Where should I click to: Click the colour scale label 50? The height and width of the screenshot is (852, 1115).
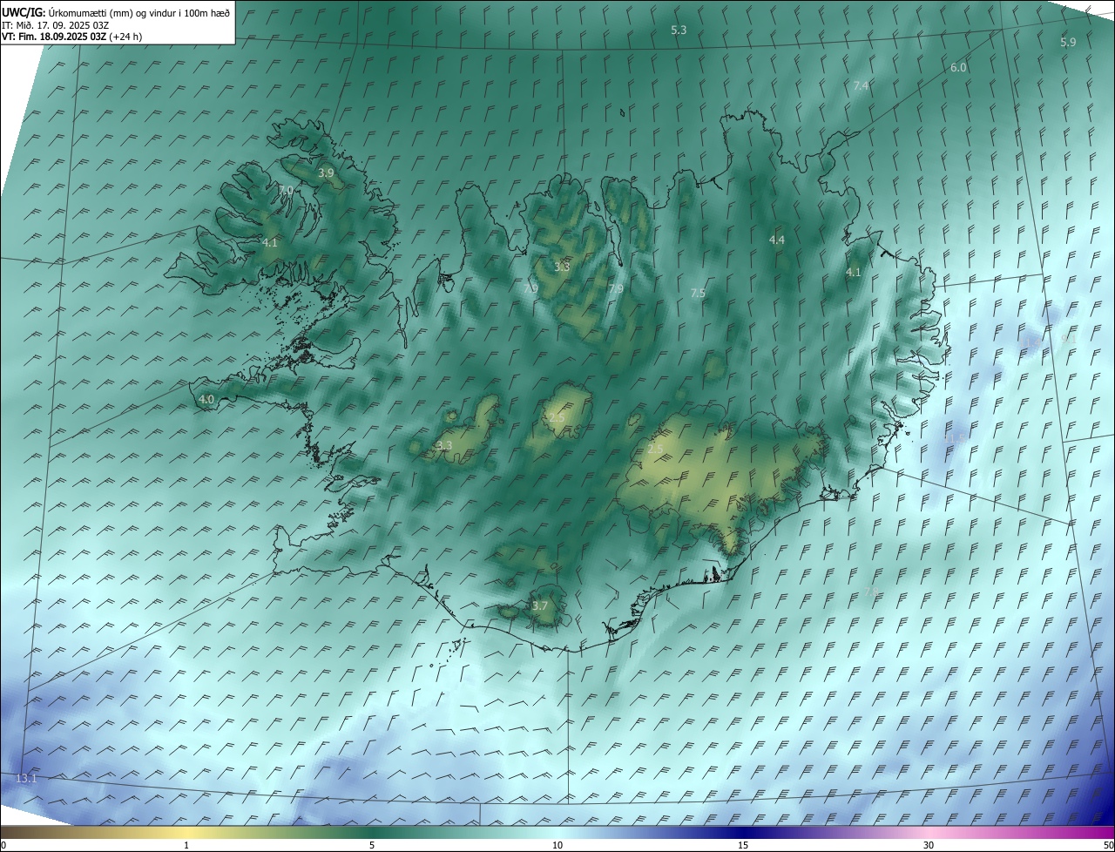pyautogui.click(x=1108, y=845)
